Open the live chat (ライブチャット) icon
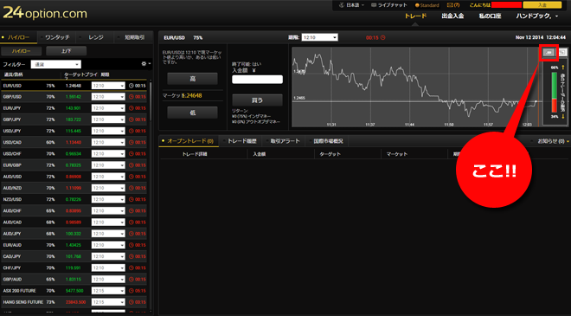Screen dimensions: 571x316 click(373, 5)
